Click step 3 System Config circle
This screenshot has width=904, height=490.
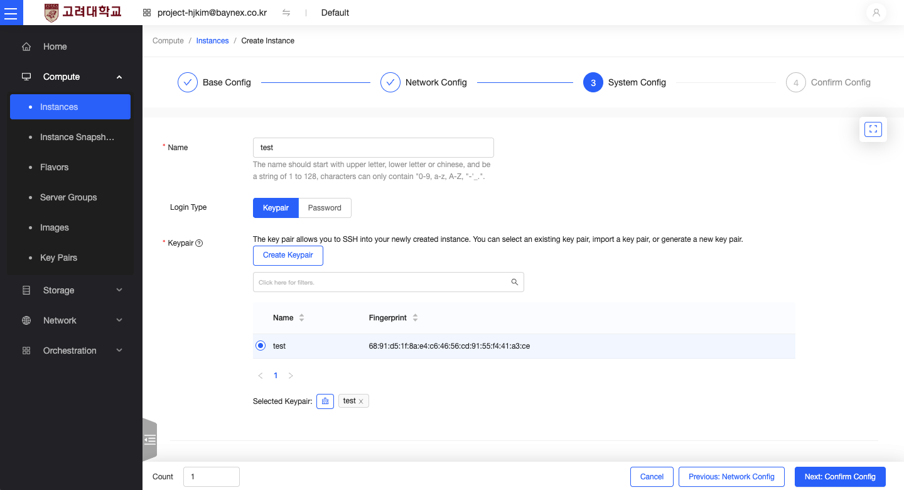(593, 82)
